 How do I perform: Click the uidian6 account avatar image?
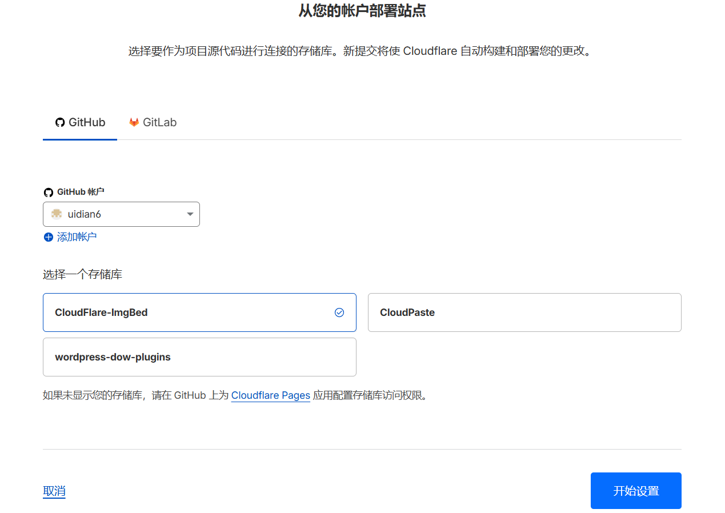point(57,214)
